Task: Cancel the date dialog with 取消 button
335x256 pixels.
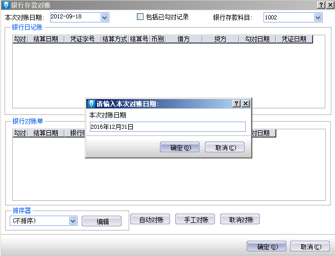Action: coord(225,147)
